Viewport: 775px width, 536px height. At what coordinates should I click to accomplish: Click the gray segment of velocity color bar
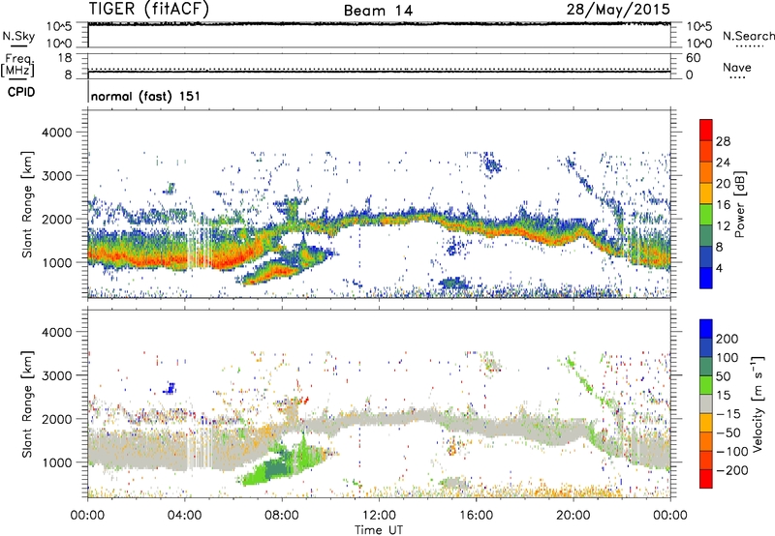coord(706,403)
